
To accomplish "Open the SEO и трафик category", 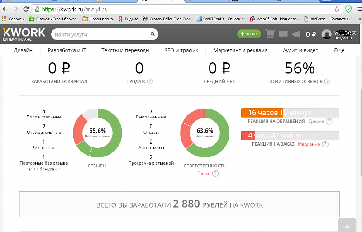I will click(181, 50).
